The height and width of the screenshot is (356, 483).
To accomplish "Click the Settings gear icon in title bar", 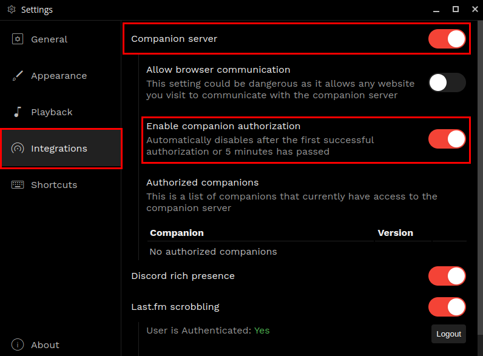I will point(11,10).
